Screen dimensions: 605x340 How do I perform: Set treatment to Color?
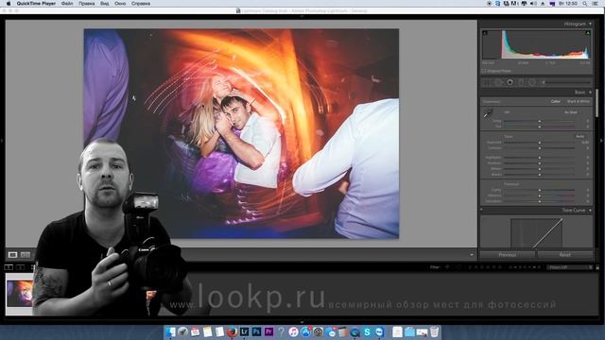pyautogui.click(x=556, y=101)
